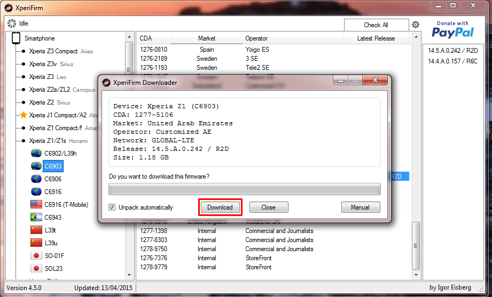Click the US flag icon for C6916 (T-Mobile)
Viewport: 492px width, 297px height.
[x=36, y=205]
